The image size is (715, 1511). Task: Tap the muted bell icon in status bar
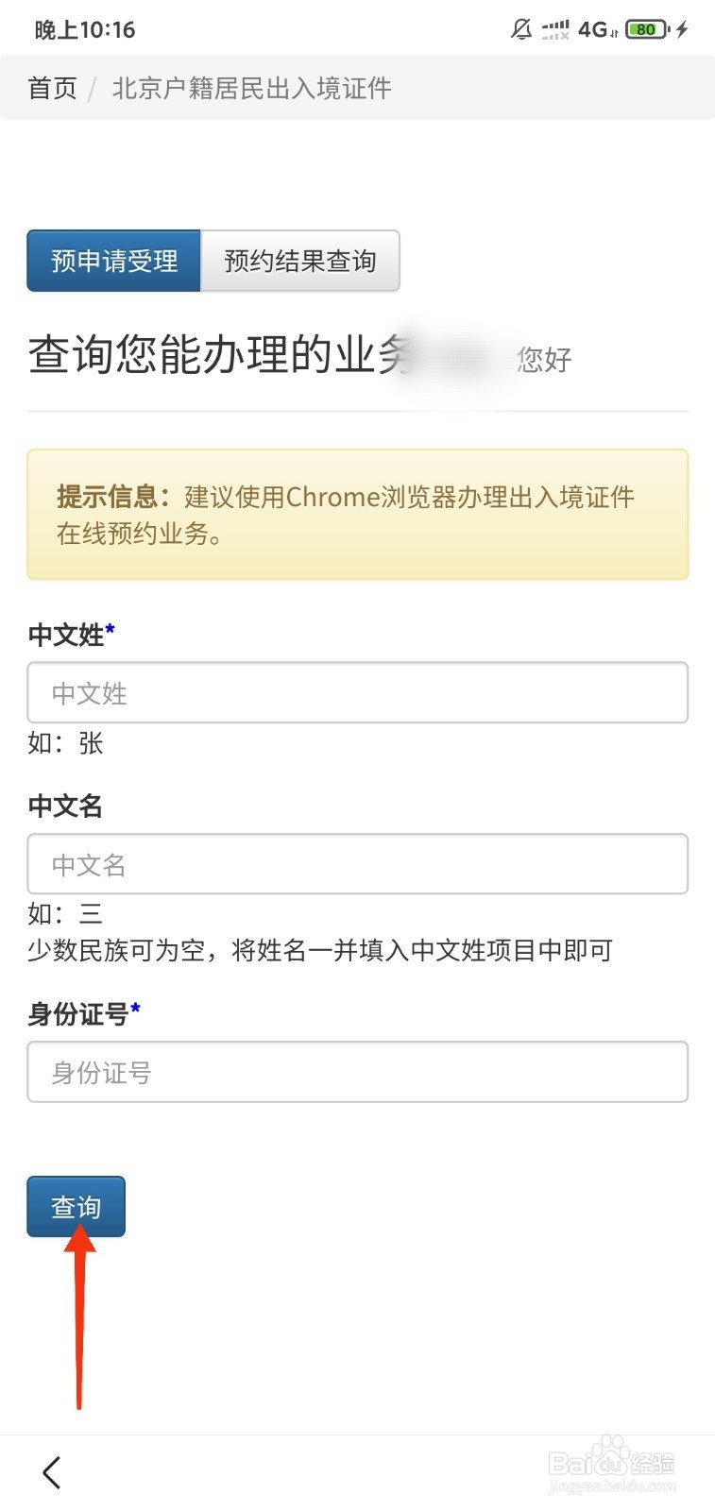(x=520, y=29)
